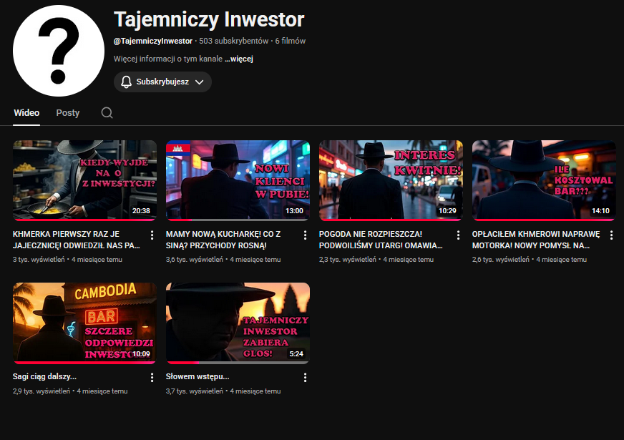Screen dimensions: 624x440
Task: Open options menu for OPŁACIŁEM KHMEROWI video
Action: (x=612, y=235)
